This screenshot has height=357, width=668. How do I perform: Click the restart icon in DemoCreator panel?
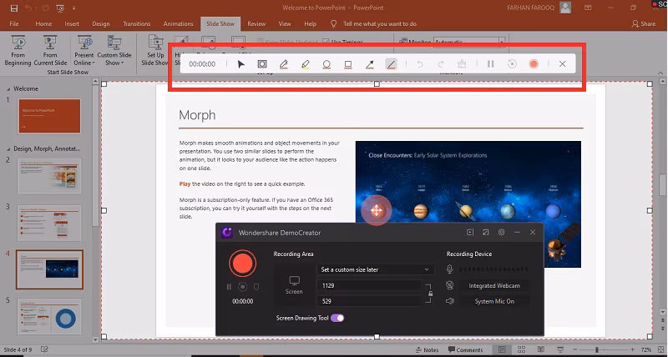(242, 287)
